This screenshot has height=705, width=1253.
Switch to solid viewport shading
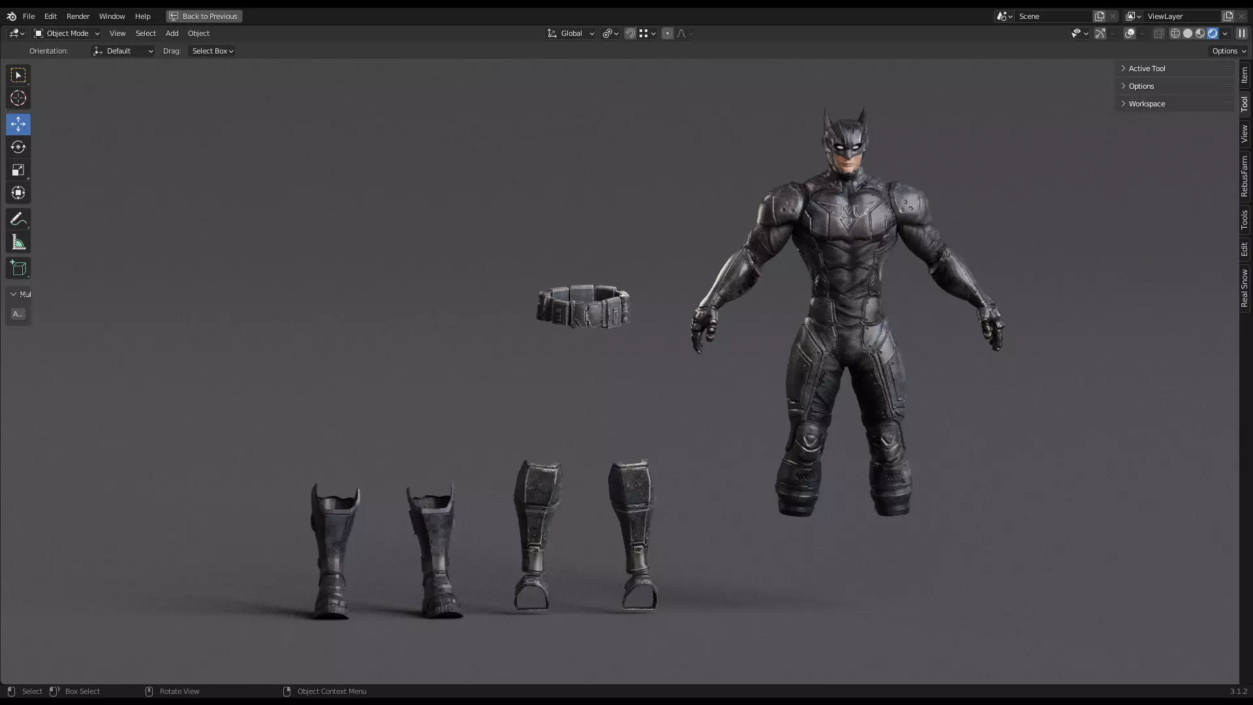tap(1188, 33)
